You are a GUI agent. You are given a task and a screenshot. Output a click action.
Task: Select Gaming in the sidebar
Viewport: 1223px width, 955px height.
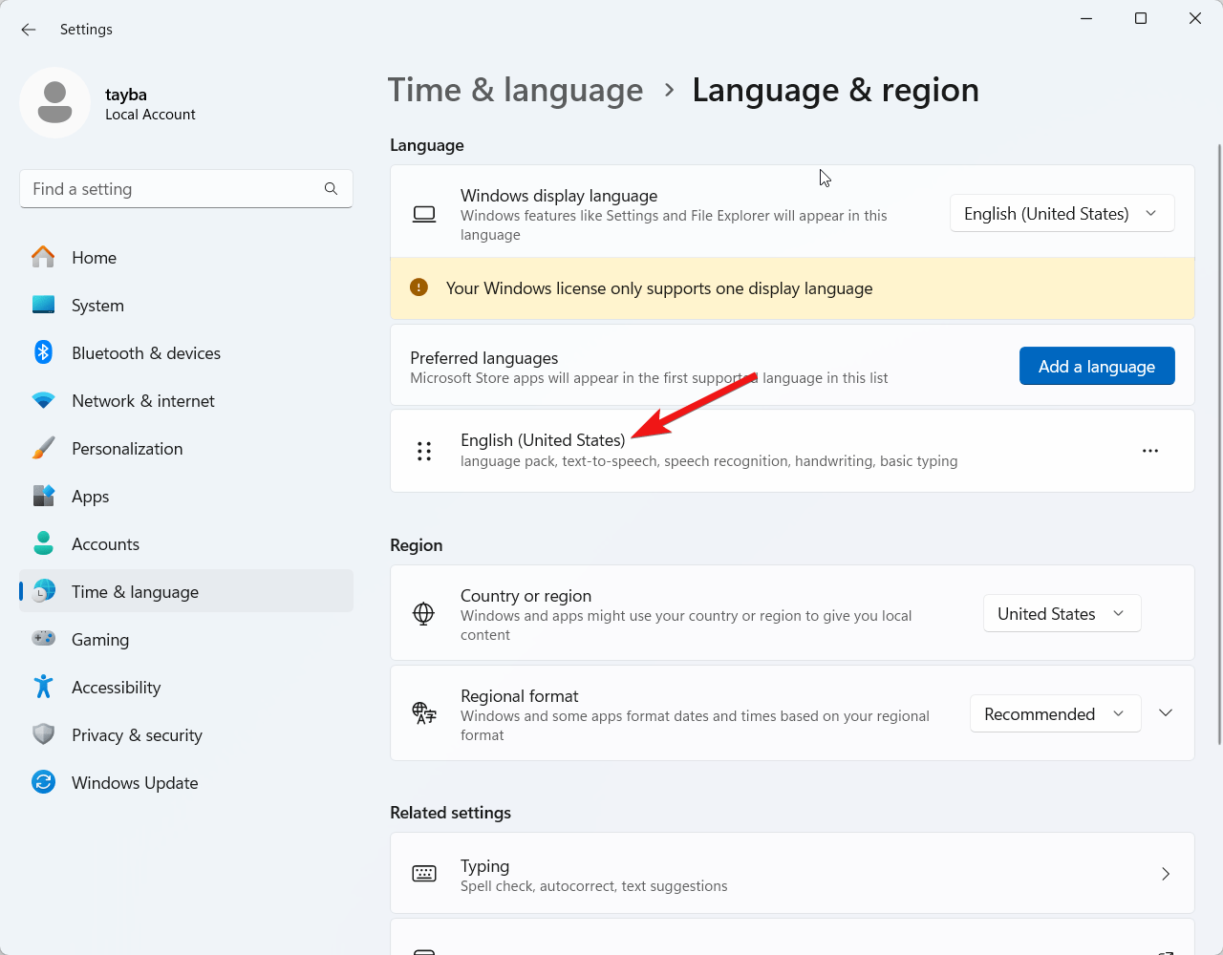pyautogui.click(x=99, y=640)
